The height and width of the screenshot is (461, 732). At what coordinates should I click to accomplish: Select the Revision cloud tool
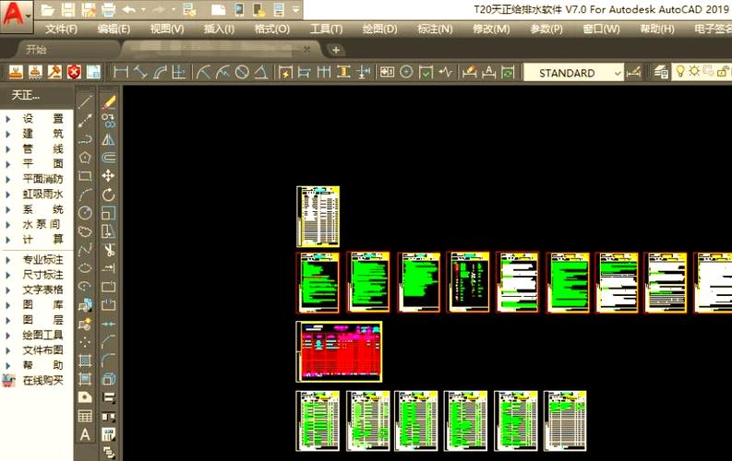(85, 231)
